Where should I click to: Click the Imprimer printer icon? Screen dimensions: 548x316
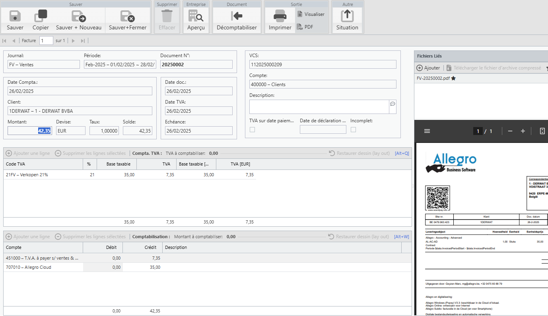pos(280,16)
